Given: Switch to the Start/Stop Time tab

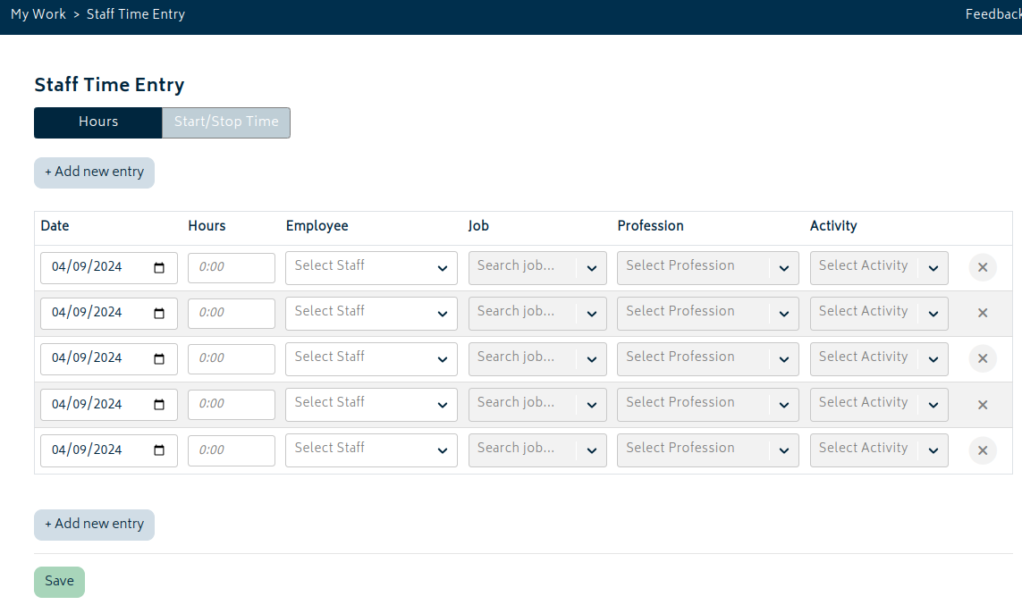Looking at the screenshot, I should (x=225, y=122).
